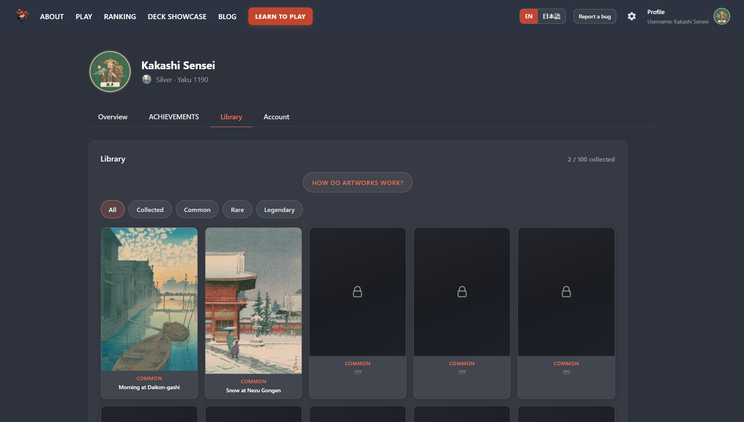Open the settings gear icon
Screen dimensions: 744x422
[632, 16]
